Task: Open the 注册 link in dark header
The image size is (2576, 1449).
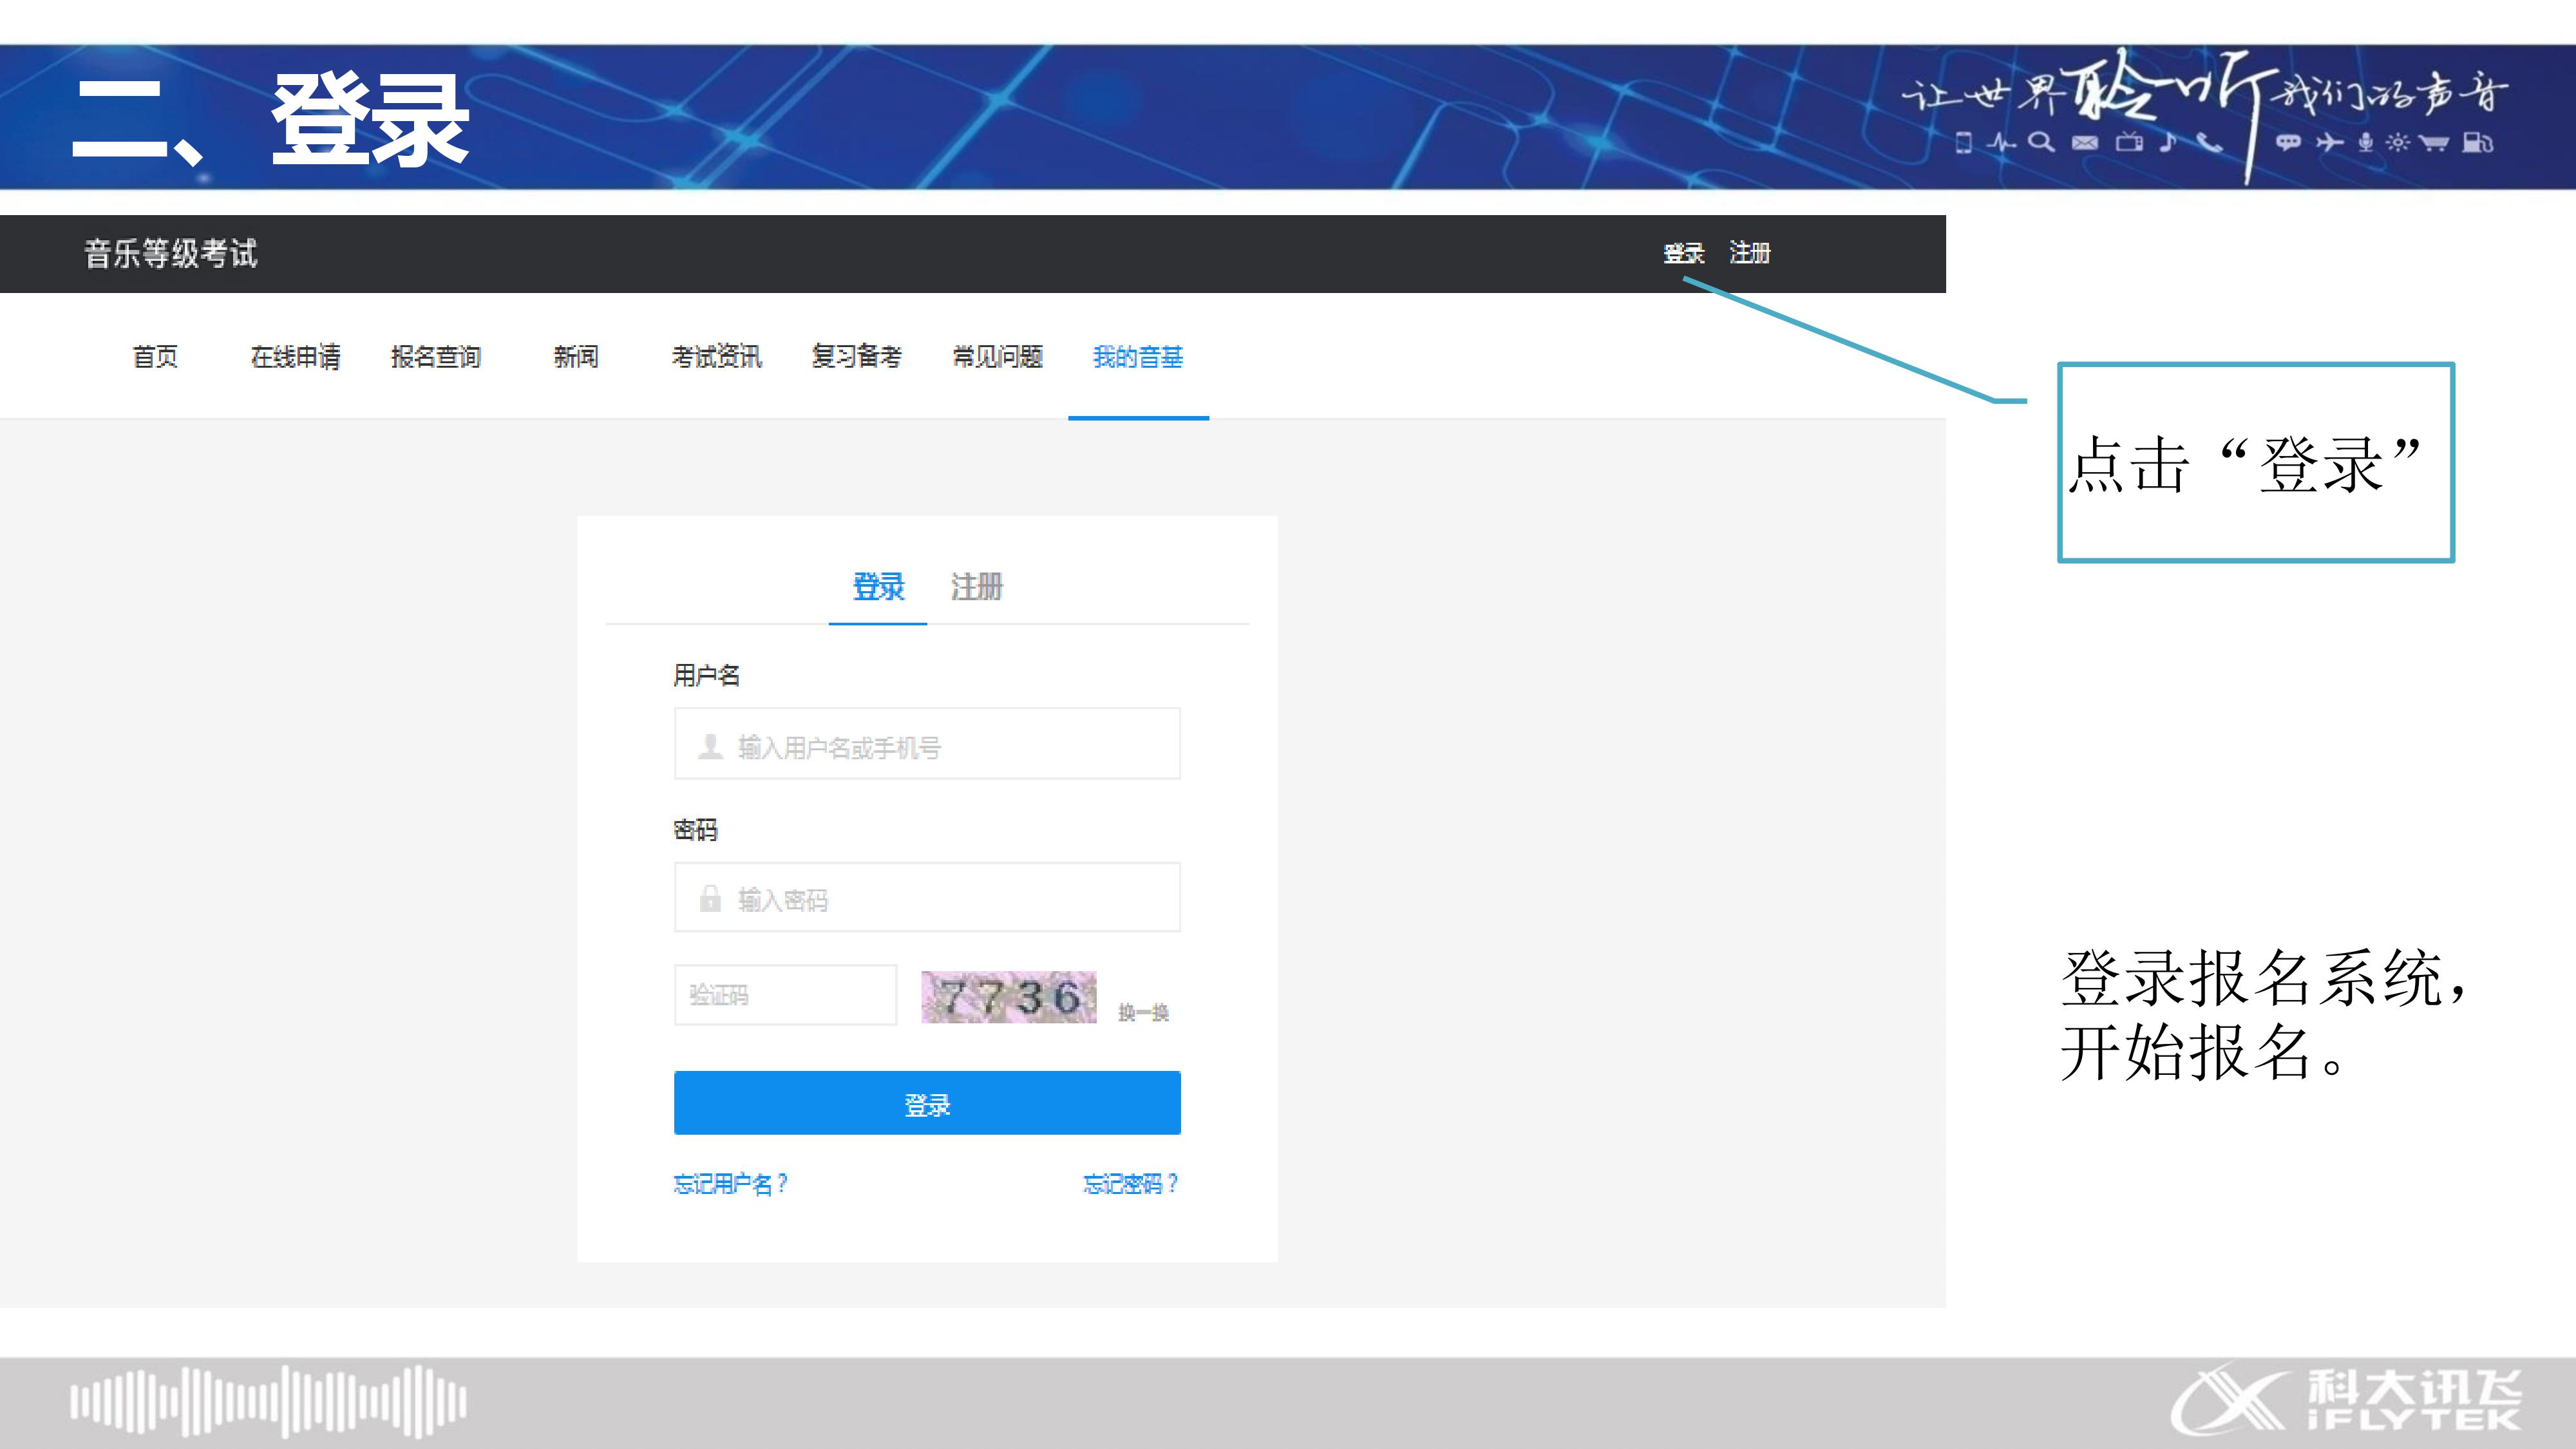Action: (1750, 254)
